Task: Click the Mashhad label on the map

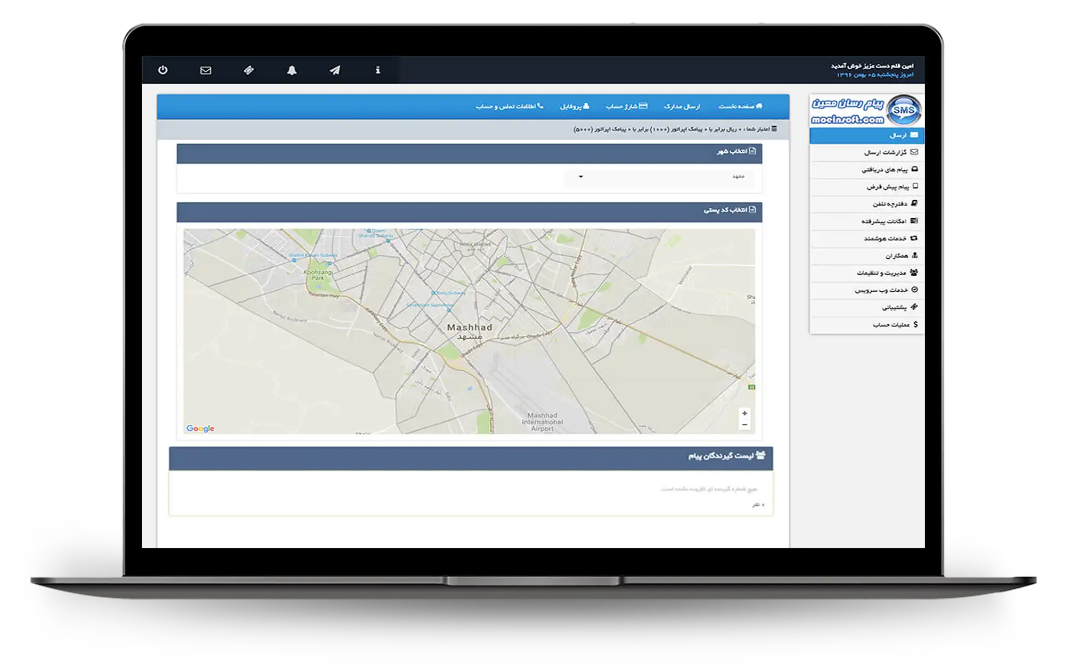Action: (469, 327)
